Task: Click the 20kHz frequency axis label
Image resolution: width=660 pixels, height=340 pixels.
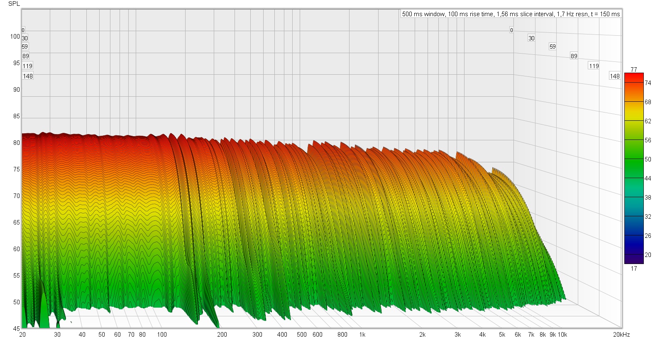Action: (x=621, y=335)
